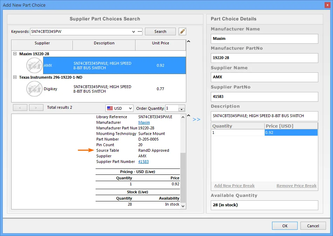Open the Order Quantity dropdown arrow
The image size is (333, 236).
tap(181, 109)
